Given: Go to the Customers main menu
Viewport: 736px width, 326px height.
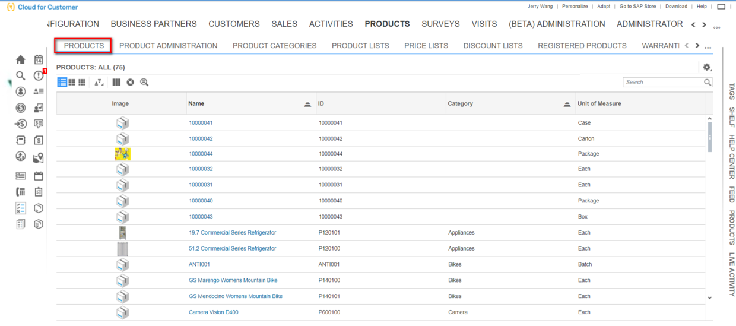Looking at the screenshot, I should pyautogui.click(x=234, y=24).
